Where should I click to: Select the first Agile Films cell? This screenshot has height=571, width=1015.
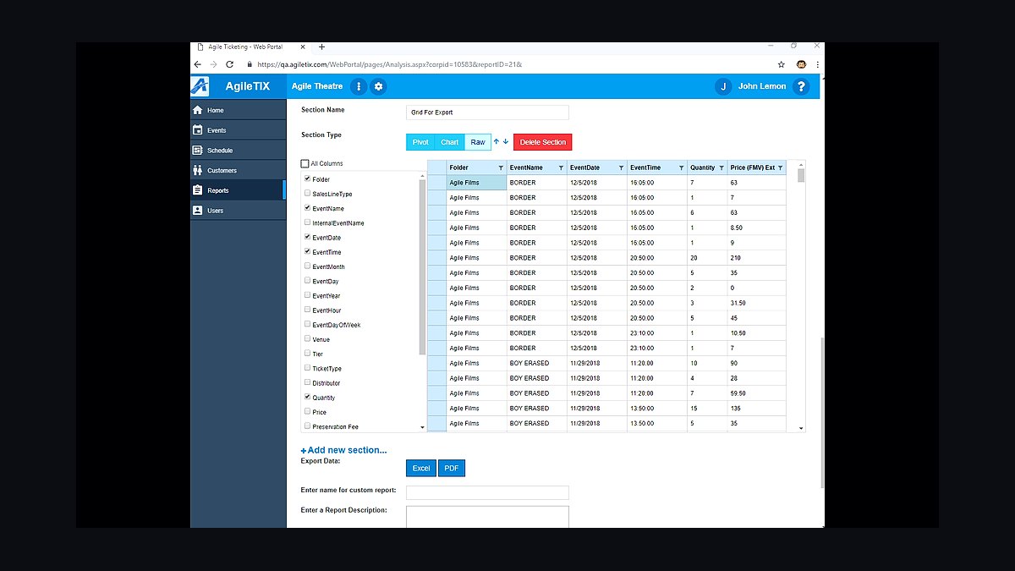point(477,183)
